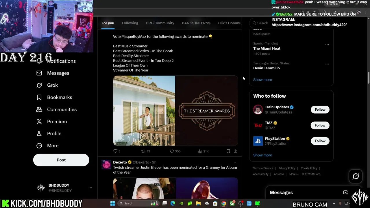The width and height of the screenshot is (370, 208).
Task: Expand the footer More menu
Action: point(294,174)
